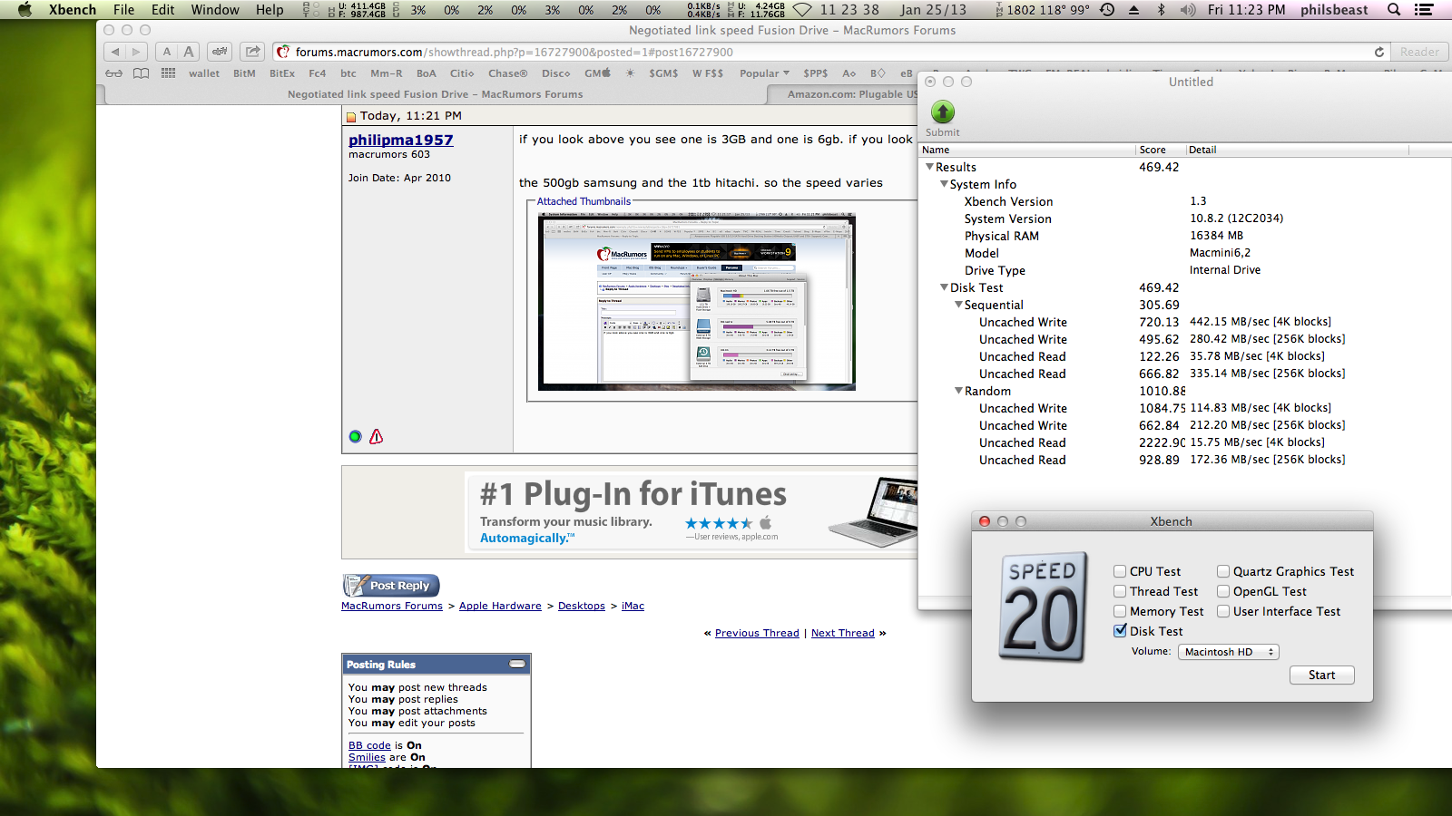Uncheck the Disk Test checkbox
The width and height of the screenshot is (1452, 816).
[1120, 631]
